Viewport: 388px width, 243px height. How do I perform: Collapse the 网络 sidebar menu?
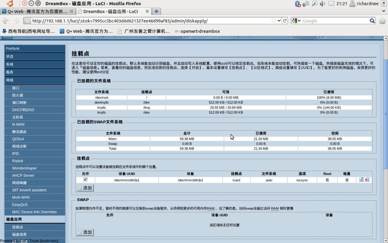click(34, 80)
